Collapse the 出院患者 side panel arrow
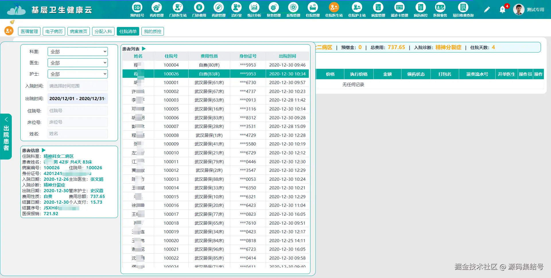Image resolution: width=551 pixels, height=278 pixels. (x=6, y=119)
